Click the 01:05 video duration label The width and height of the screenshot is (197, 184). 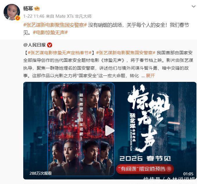pos(188,174)
